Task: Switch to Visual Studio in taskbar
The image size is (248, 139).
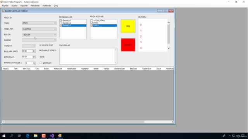Action: [52, 136]
